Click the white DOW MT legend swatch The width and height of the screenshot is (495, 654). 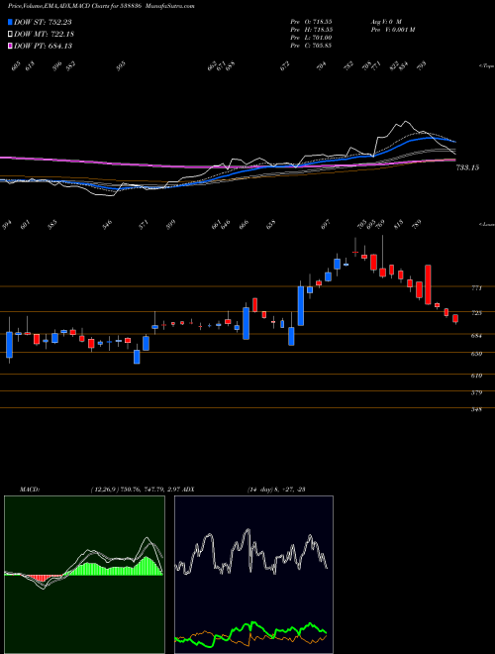pyautogui.click(x=10, y=35)
